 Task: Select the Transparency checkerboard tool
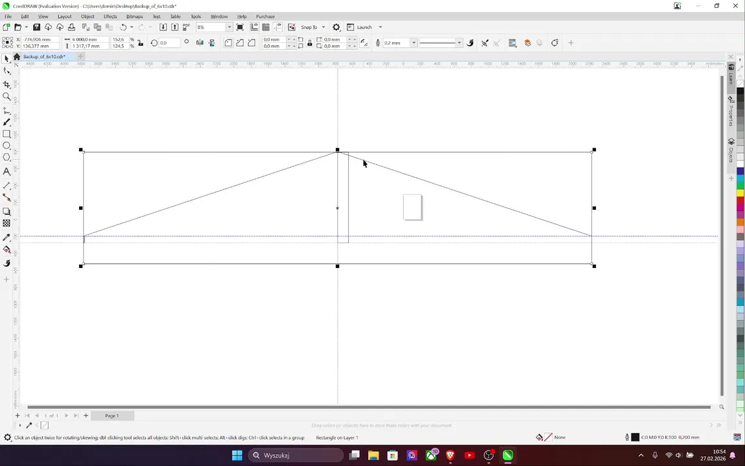[6, 223]
